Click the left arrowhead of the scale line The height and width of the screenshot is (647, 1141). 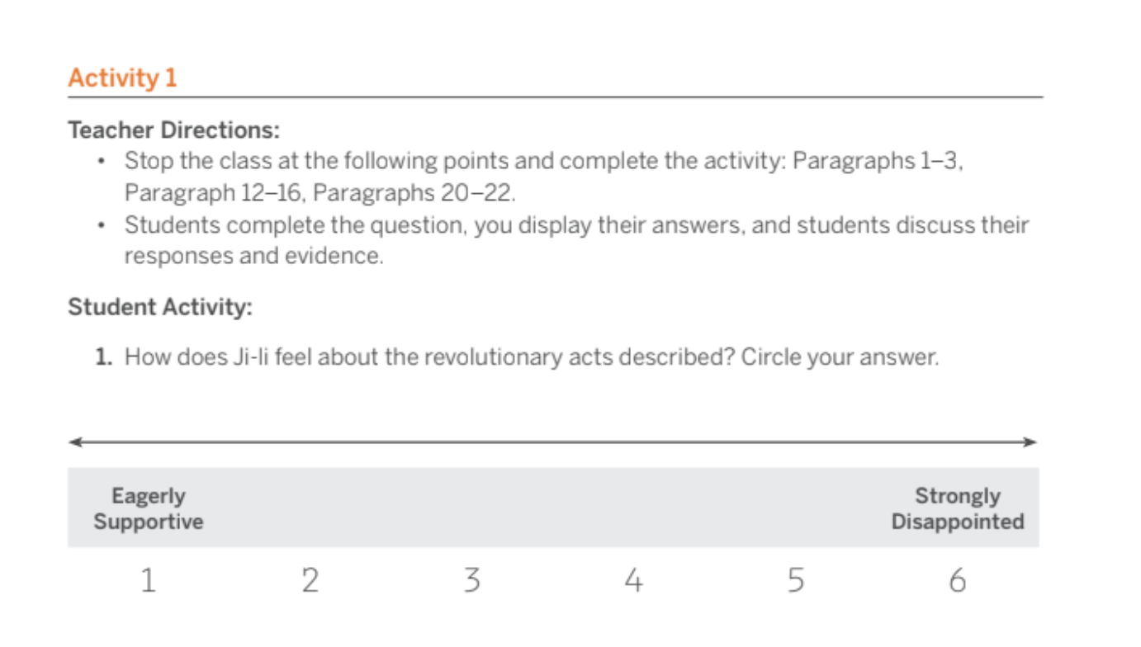(75, 442)
